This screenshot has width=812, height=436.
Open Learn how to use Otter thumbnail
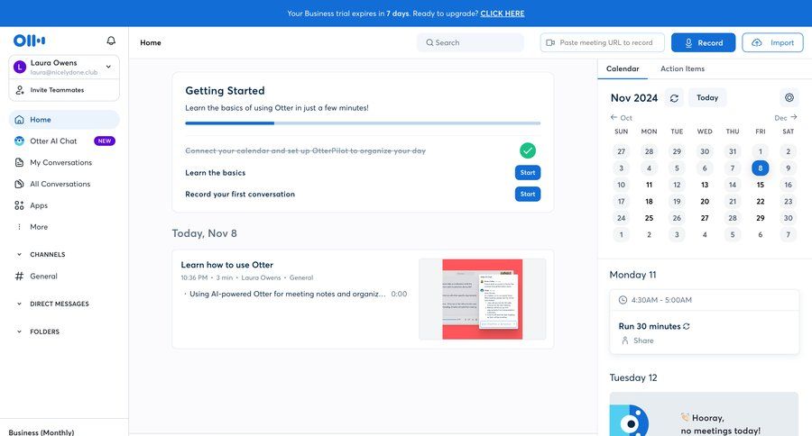482,299
